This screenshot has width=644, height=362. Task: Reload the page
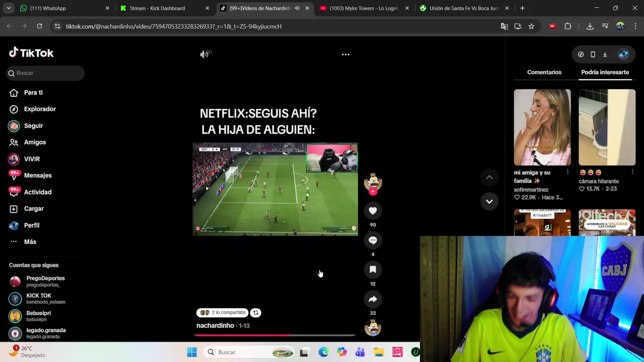[x=39, y=26]
